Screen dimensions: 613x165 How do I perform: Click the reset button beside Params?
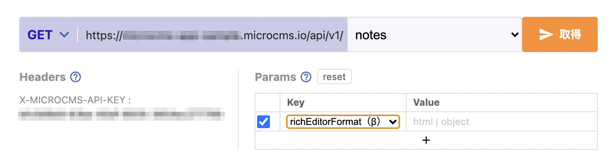(334, 76)
